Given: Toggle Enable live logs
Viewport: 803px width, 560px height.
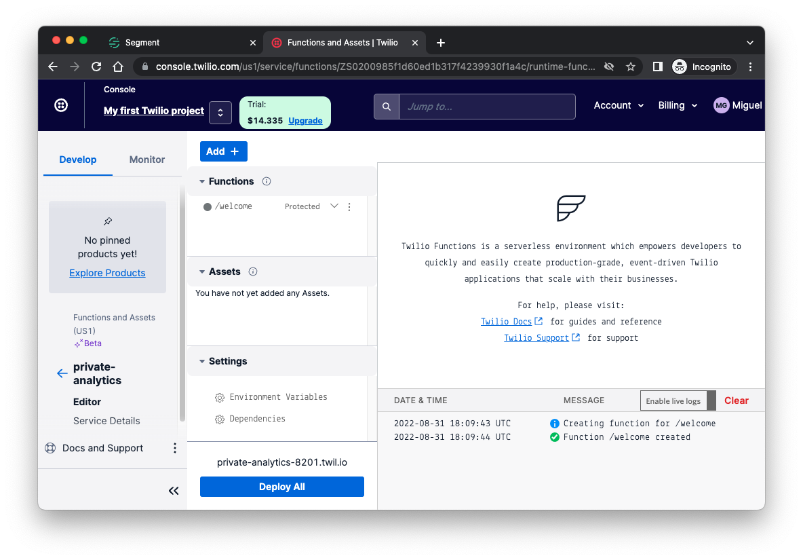Looking at the screenshot, I should (x=678, y=400).
